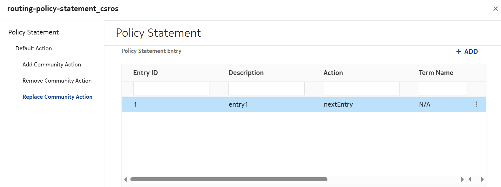Screen dimensions: 501x187
Task: Open the three-dot menu for entry1 row
Action: 476,104
